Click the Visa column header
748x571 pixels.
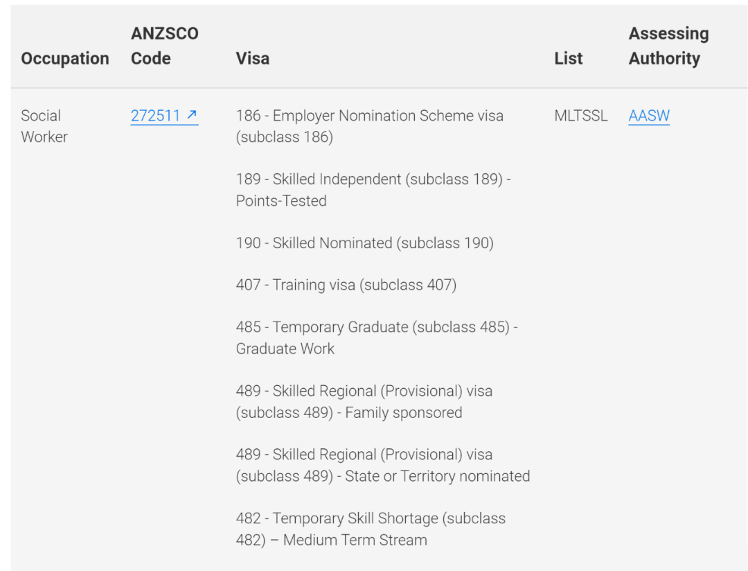(252, 58)
